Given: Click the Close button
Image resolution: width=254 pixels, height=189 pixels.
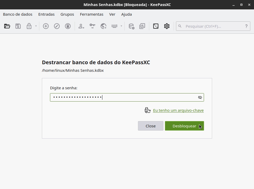Looking at the screenshot, I should 151,126.
